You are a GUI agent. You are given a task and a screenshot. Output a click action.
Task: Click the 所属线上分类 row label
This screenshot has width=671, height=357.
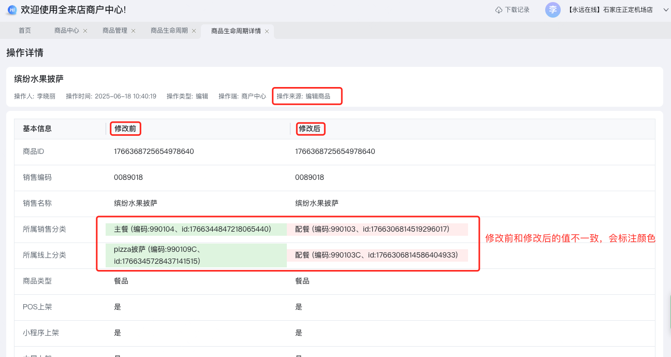(45, 255)
